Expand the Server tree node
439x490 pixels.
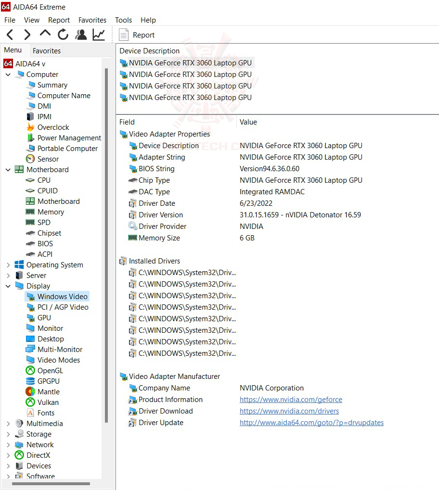8,276
